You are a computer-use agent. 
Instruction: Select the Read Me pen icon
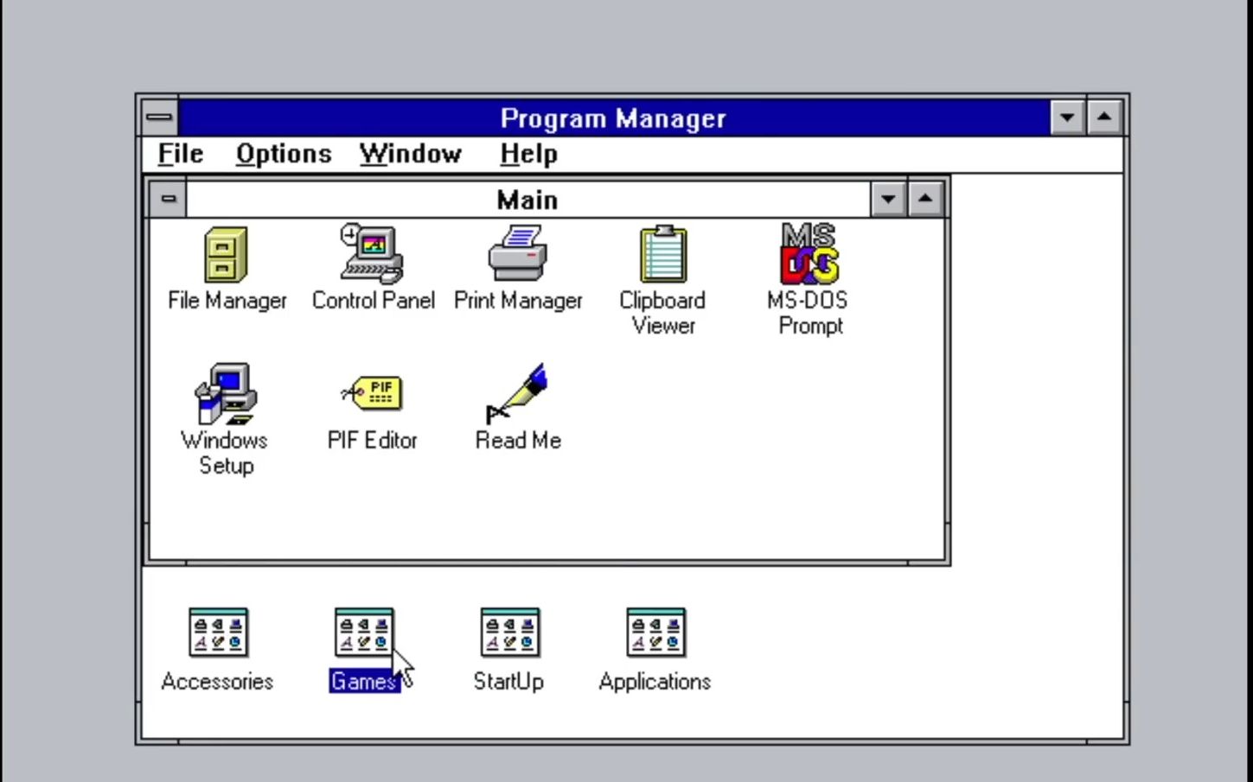(x=517, y=394)
